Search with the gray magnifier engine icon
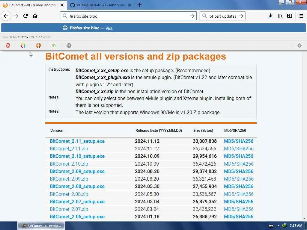 pyautogui.click(x=69, y=46)
